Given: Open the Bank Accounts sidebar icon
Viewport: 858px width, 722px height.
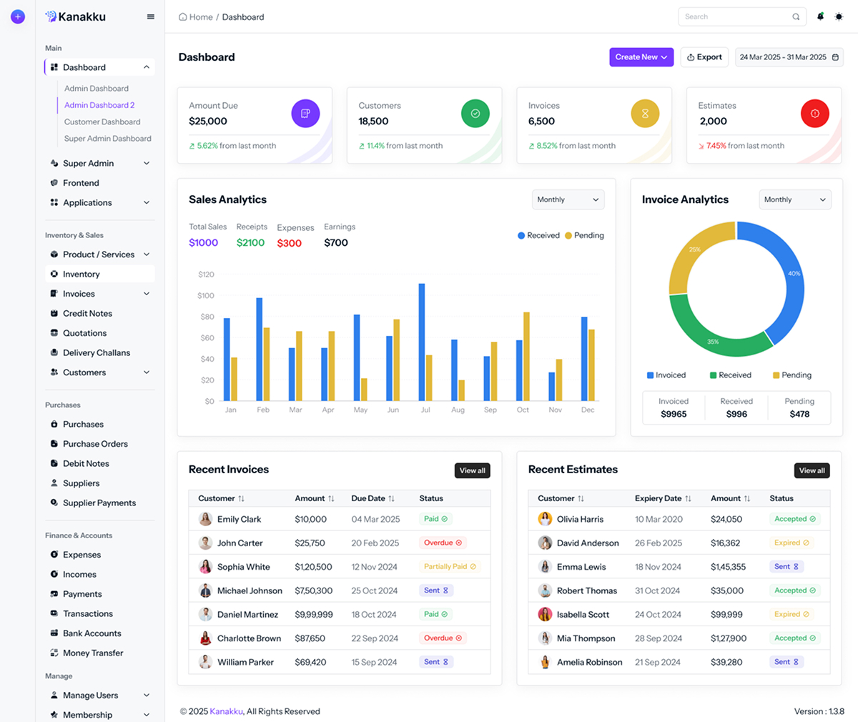Looking at the screenshot, I should pyautogui.click(x=54, y=633).
